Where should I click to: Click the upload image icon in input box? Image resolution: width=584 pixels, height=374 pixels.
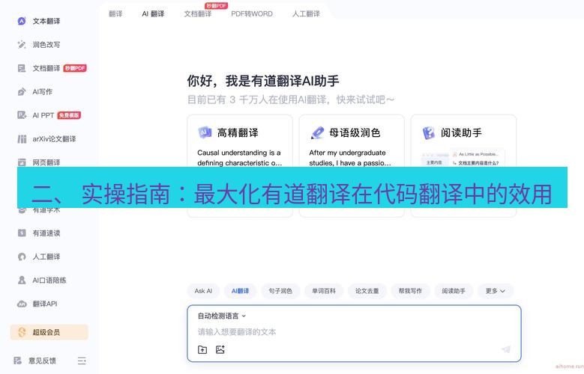point(220,349)
